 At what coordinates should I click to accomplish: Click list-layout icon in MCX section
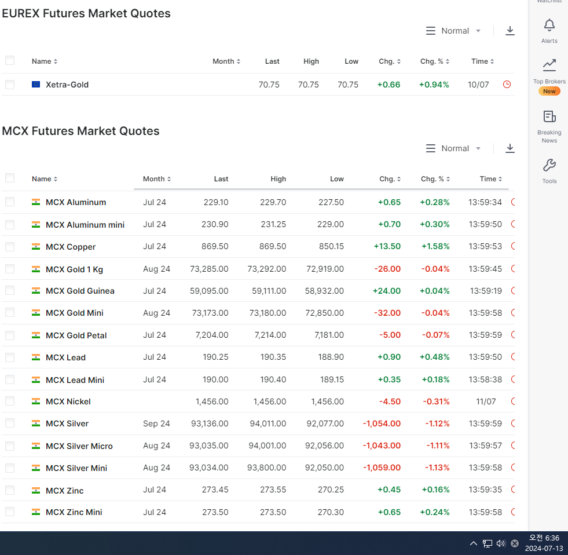[430, 149]
